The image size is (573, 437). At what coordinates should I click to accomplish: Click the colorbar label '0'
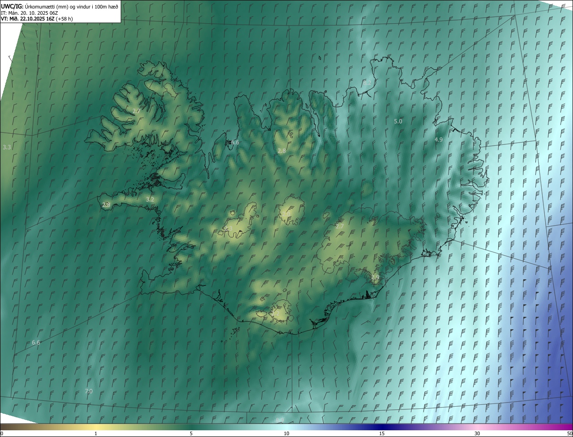click(2, 434)
